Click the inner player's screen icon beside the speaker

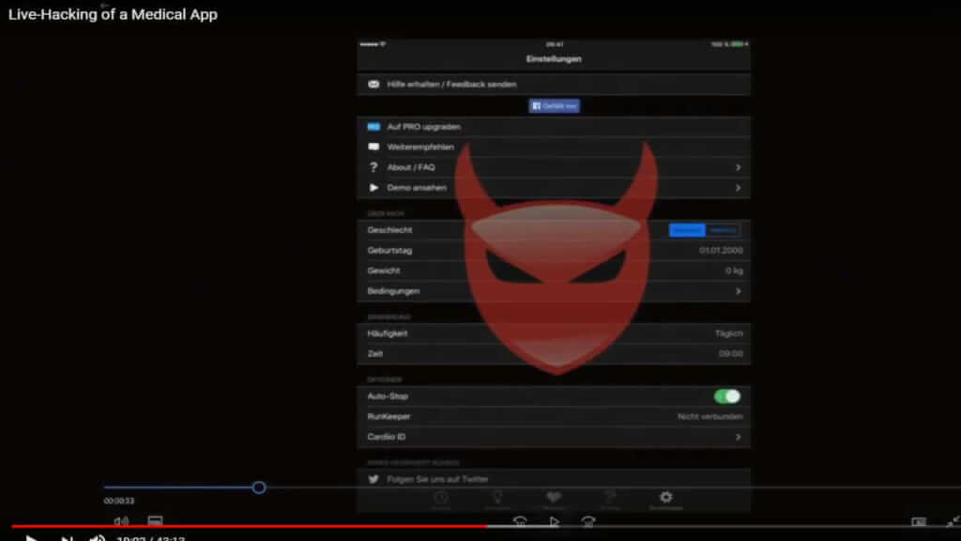point(155,520)
